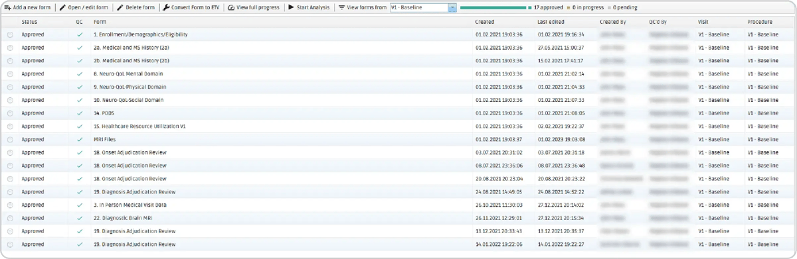
Task: Select radio for 10. Neuro-QoL-Social Domain
Action: (10, 100)
